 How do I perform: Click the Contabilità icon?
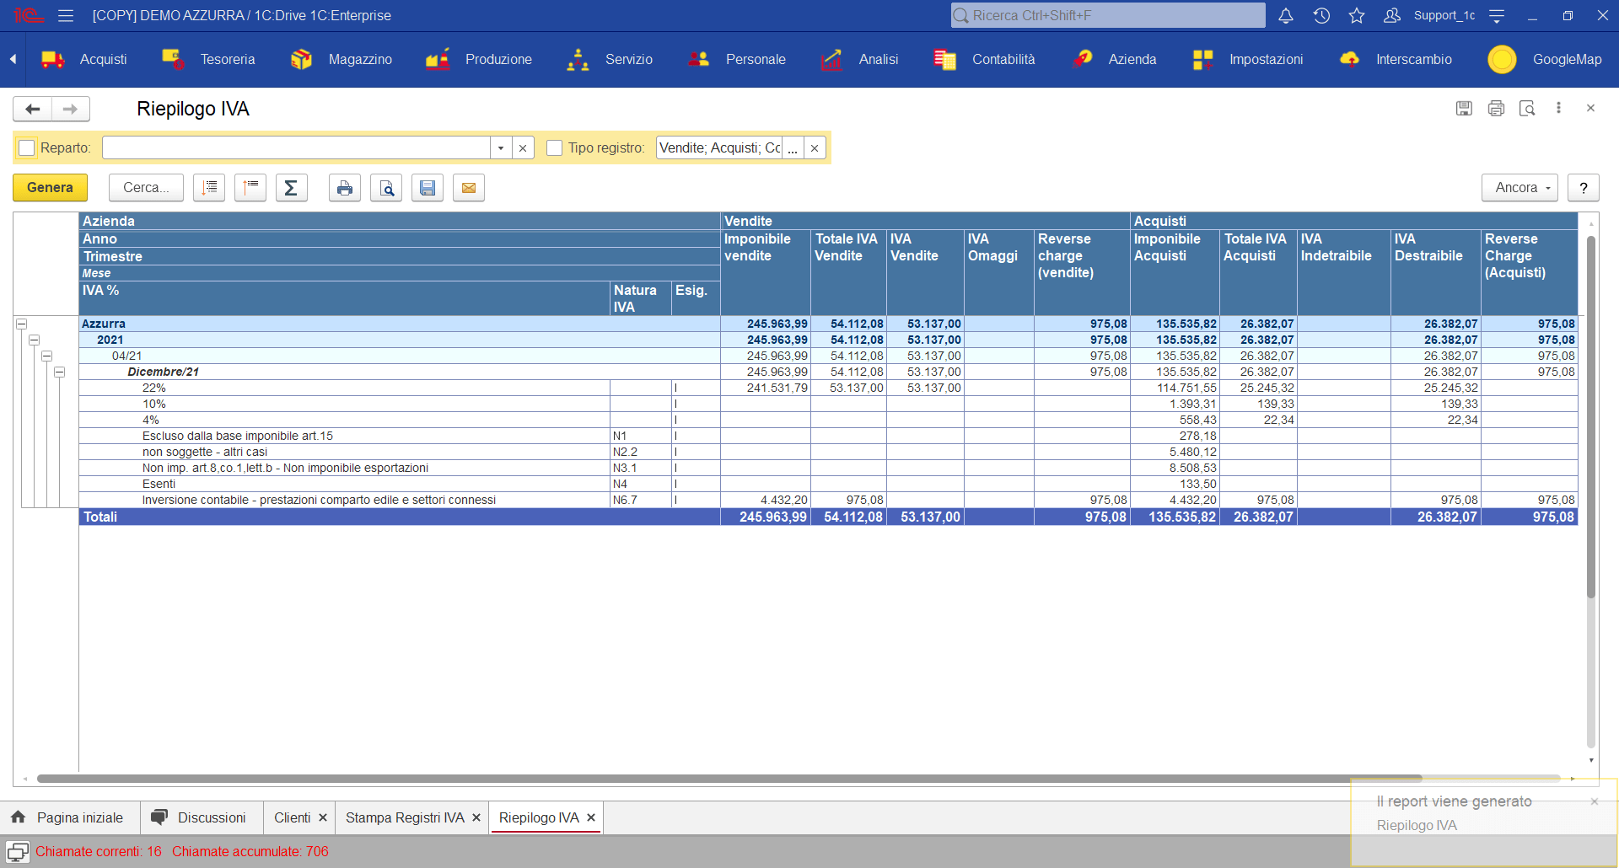tap(944, 59)
